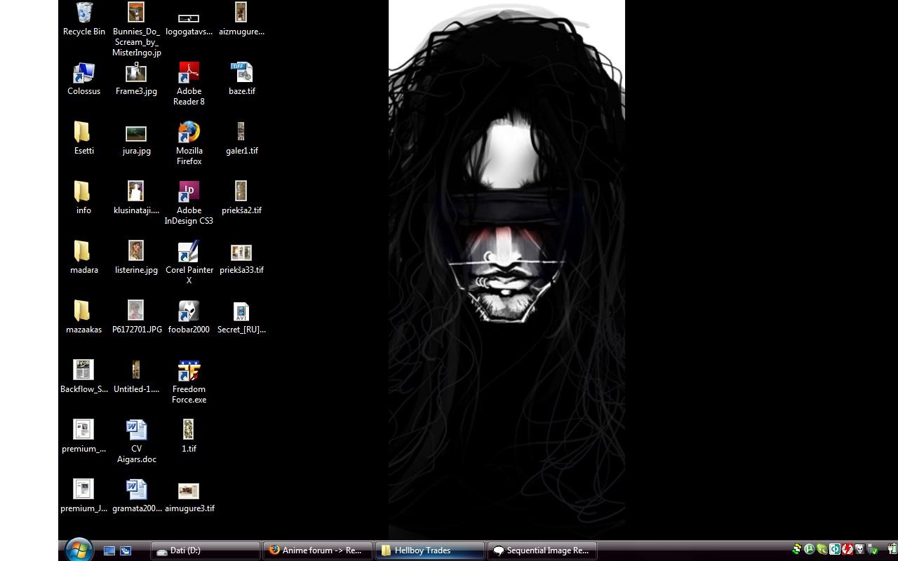This screenshot has height=561, width=898.
Task: Open foobar2000 alien tray icon
Action: 860,550
